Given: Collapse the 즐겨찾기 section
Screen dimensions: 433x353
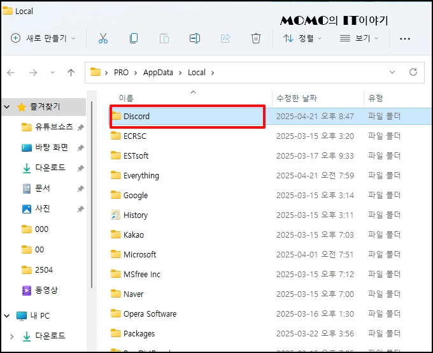Looking at the screenshot, I should pos(7,106).
